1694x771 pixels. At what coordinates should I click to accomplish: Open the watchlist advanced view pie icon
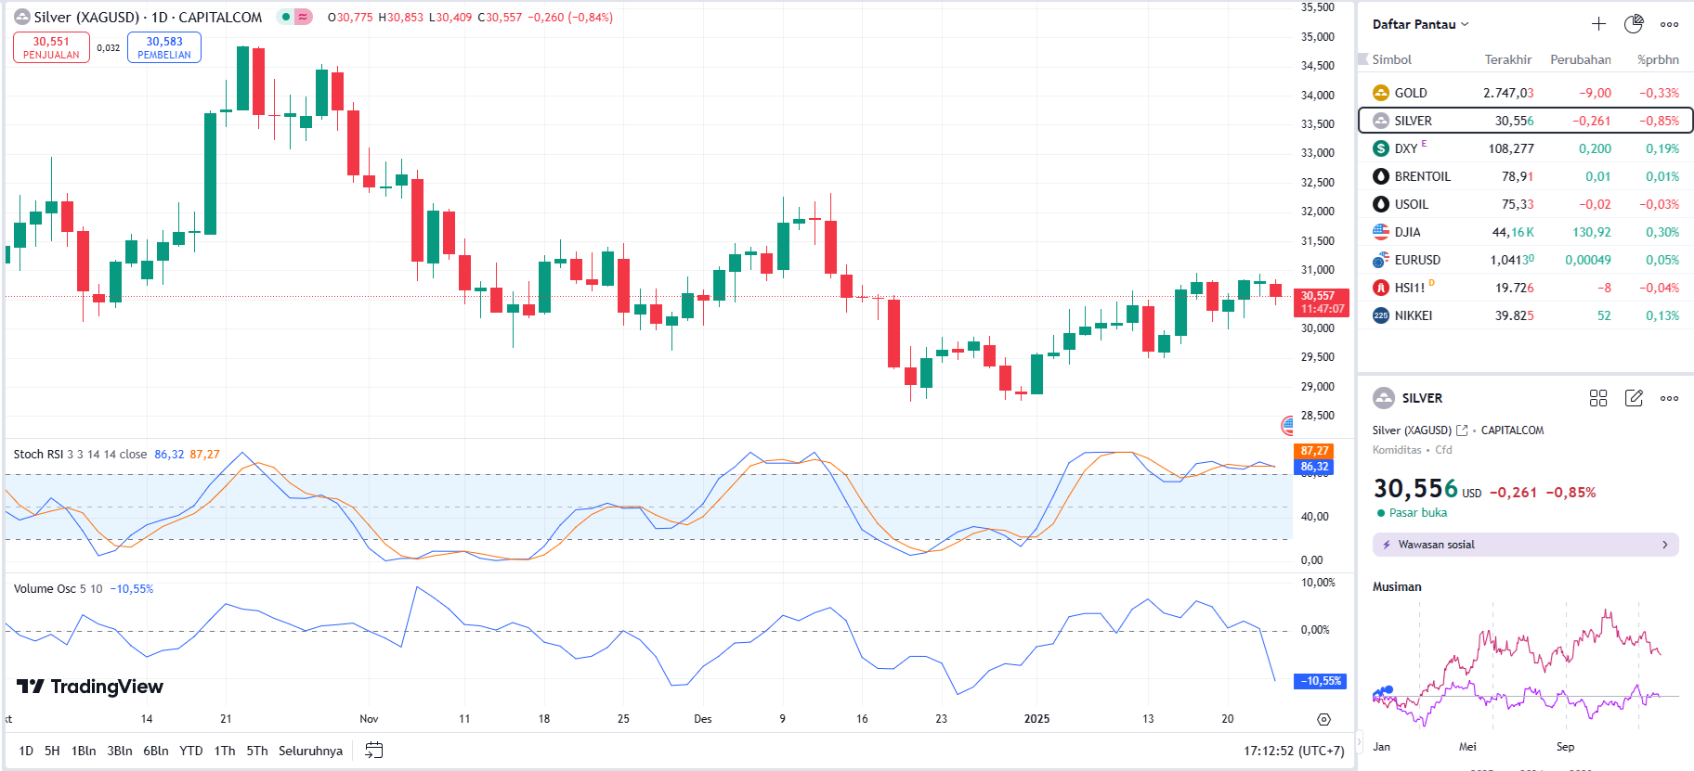pyautogui.click(x=1634, y=24)
